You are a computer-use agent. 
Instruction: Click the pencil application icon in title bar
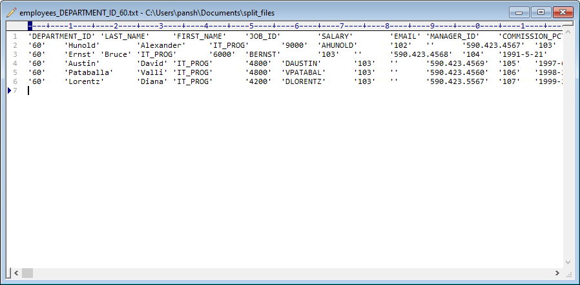[11, 12]
